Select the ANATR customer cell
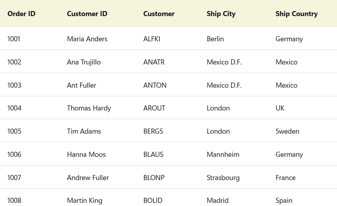Screen dimensions: 337x206 pos(154,62)
